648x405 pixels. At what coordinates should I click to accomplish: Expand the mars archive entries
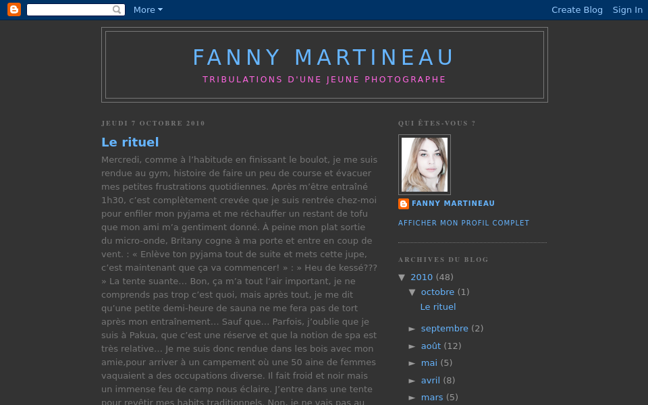[x=413, y=398]
